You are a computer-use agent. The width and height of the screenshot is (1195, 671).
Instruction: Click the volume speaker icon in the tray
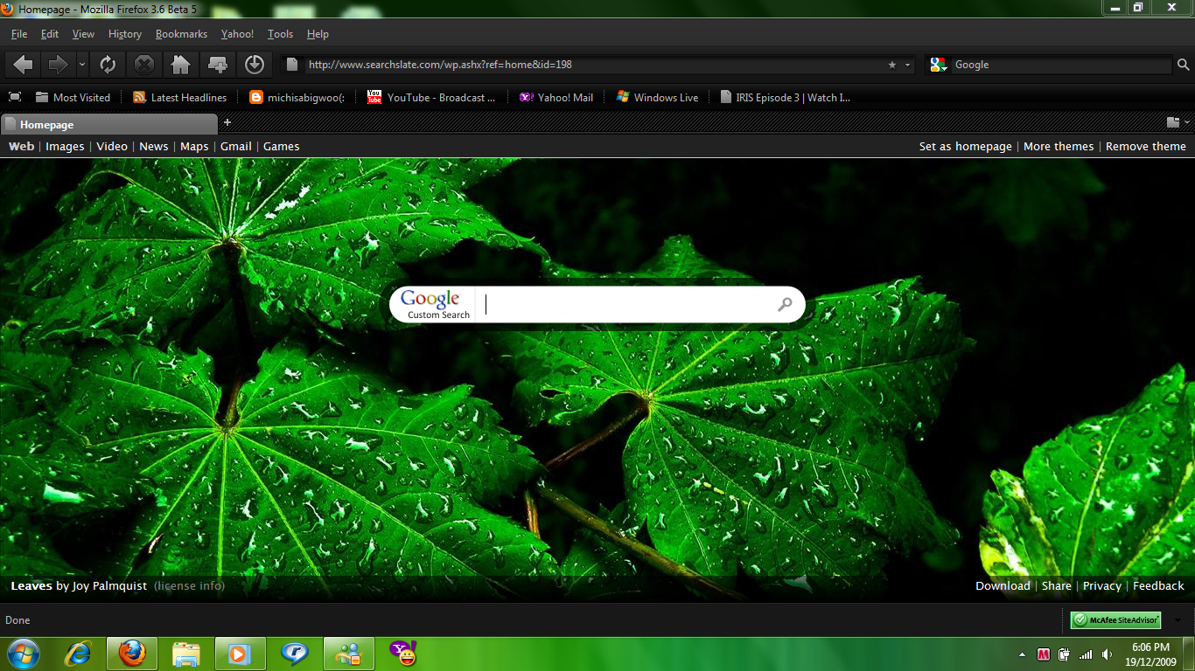click(x=1107, y=654)
